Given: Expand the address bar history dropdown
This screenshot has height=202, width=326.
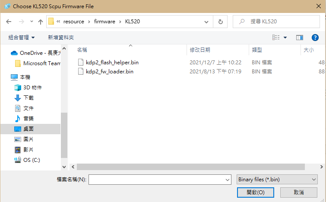Looking at the screenshot, I should coord(206,22).
